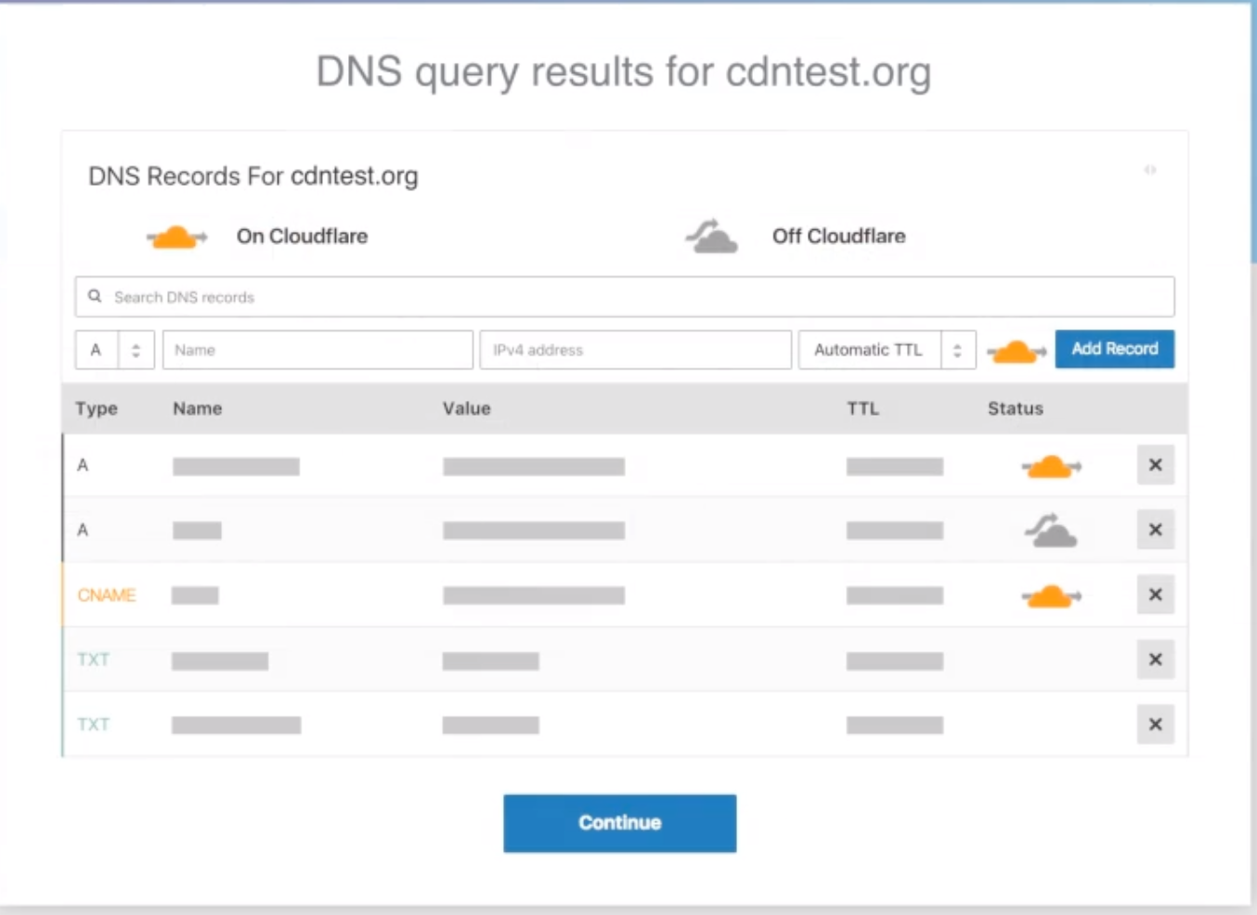Click the orange cloud beside Add Record
Screen dimensions: 1257x915
coord(1015,352)
